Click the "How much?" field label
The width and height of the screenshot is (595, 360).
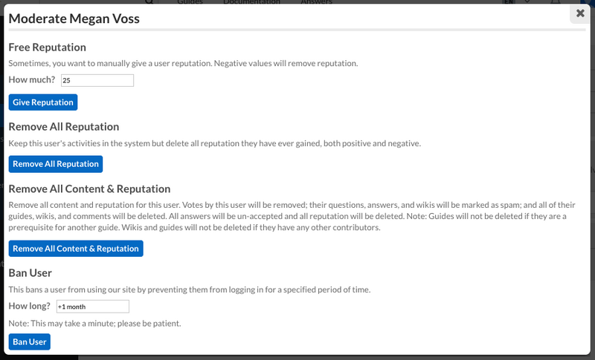[32, 80]
